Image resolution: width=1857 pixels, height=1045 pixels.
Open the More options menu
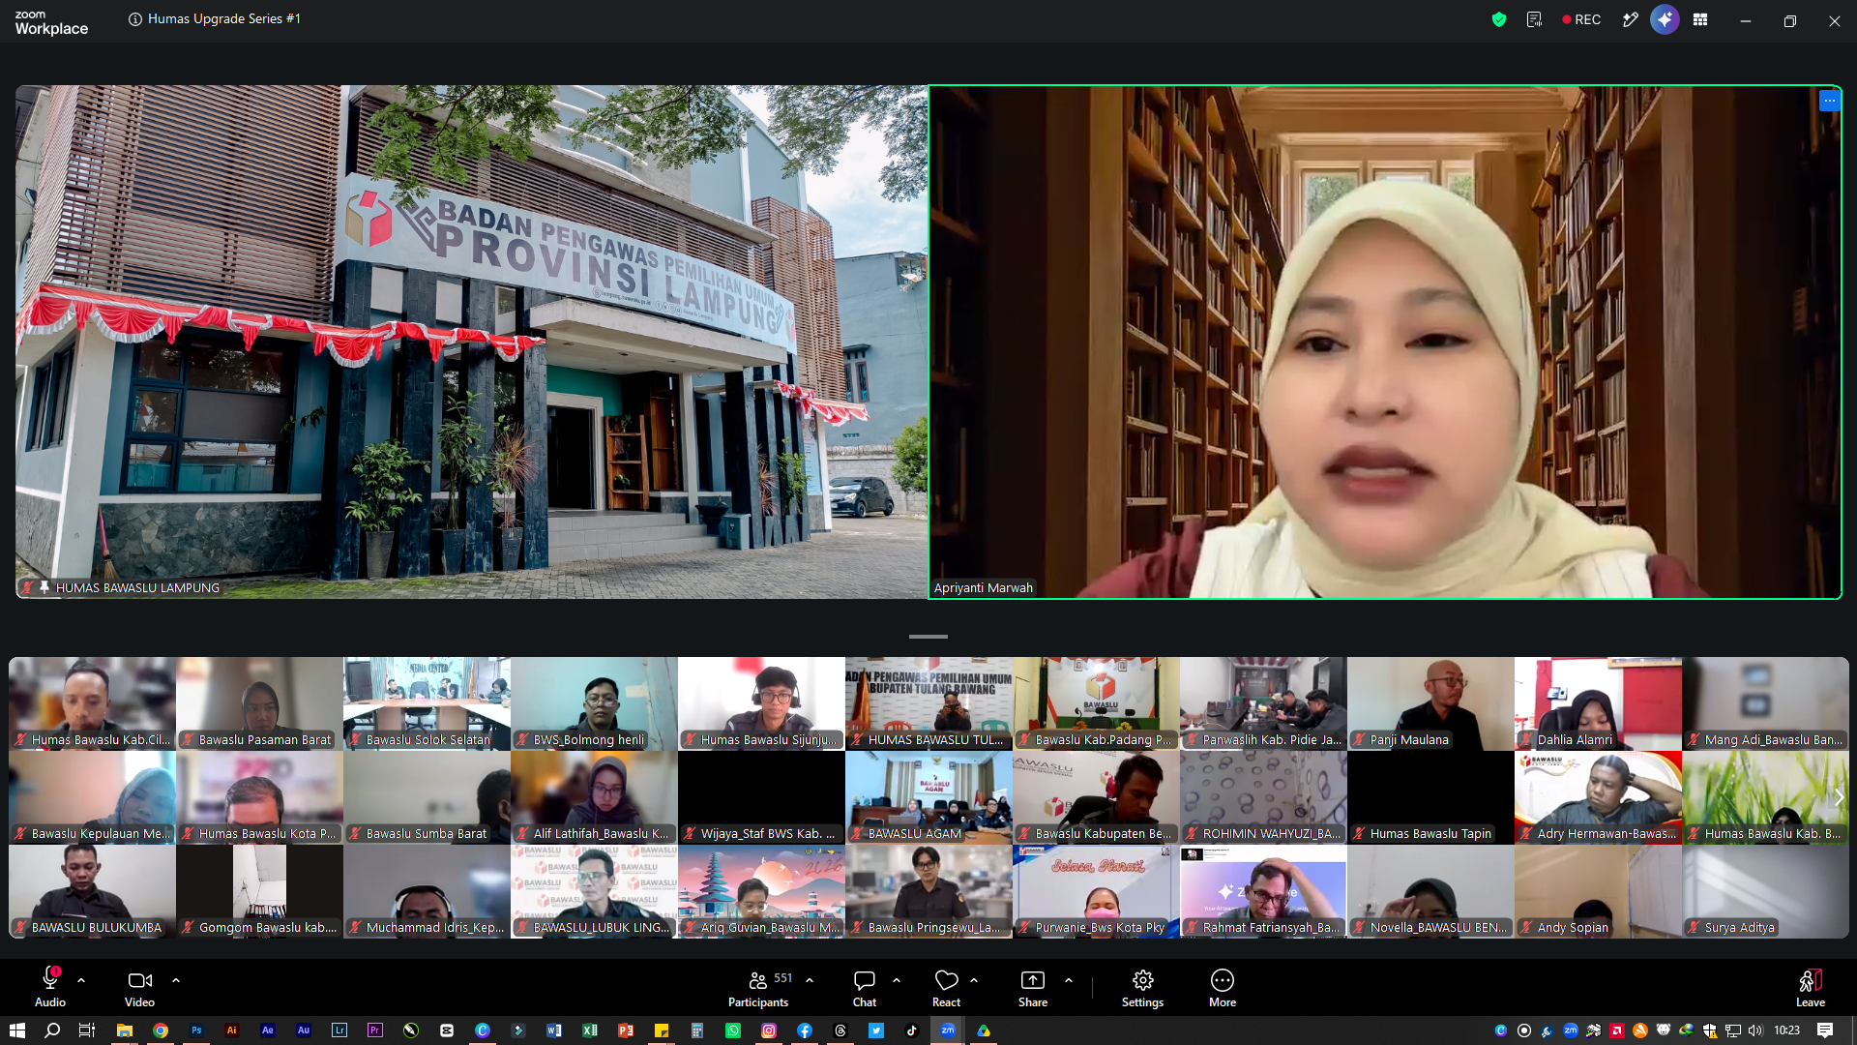tap(1223, 988)
